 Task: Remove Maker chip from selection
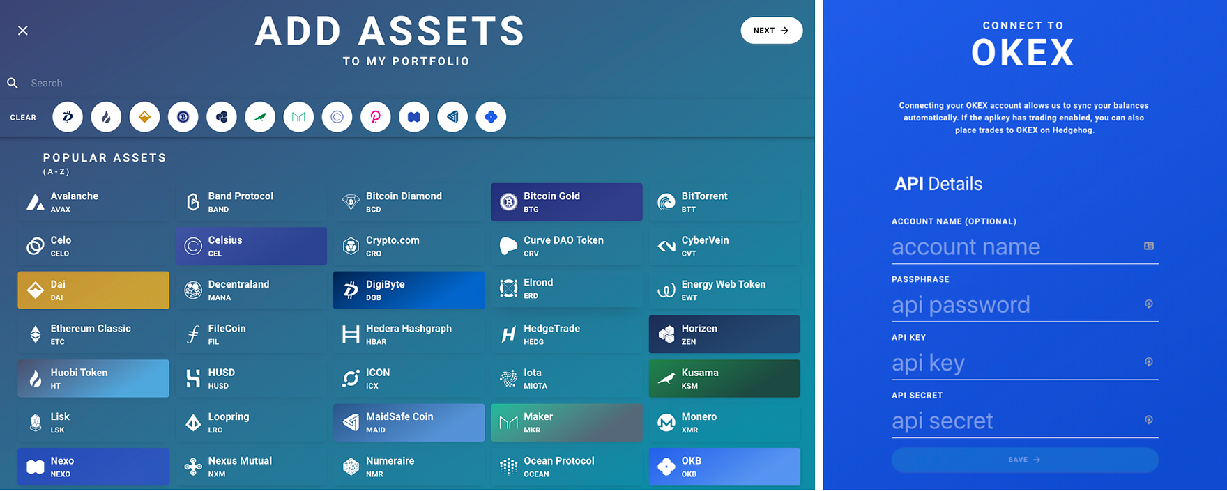click(298, 117)
